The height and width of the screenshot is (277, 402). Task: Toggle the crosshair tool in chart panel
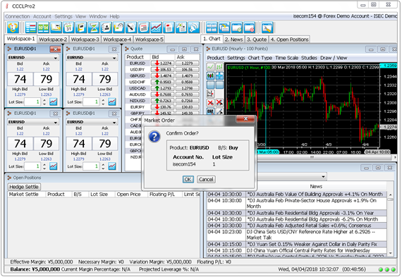pyautogui.click(x=219, y=76)
